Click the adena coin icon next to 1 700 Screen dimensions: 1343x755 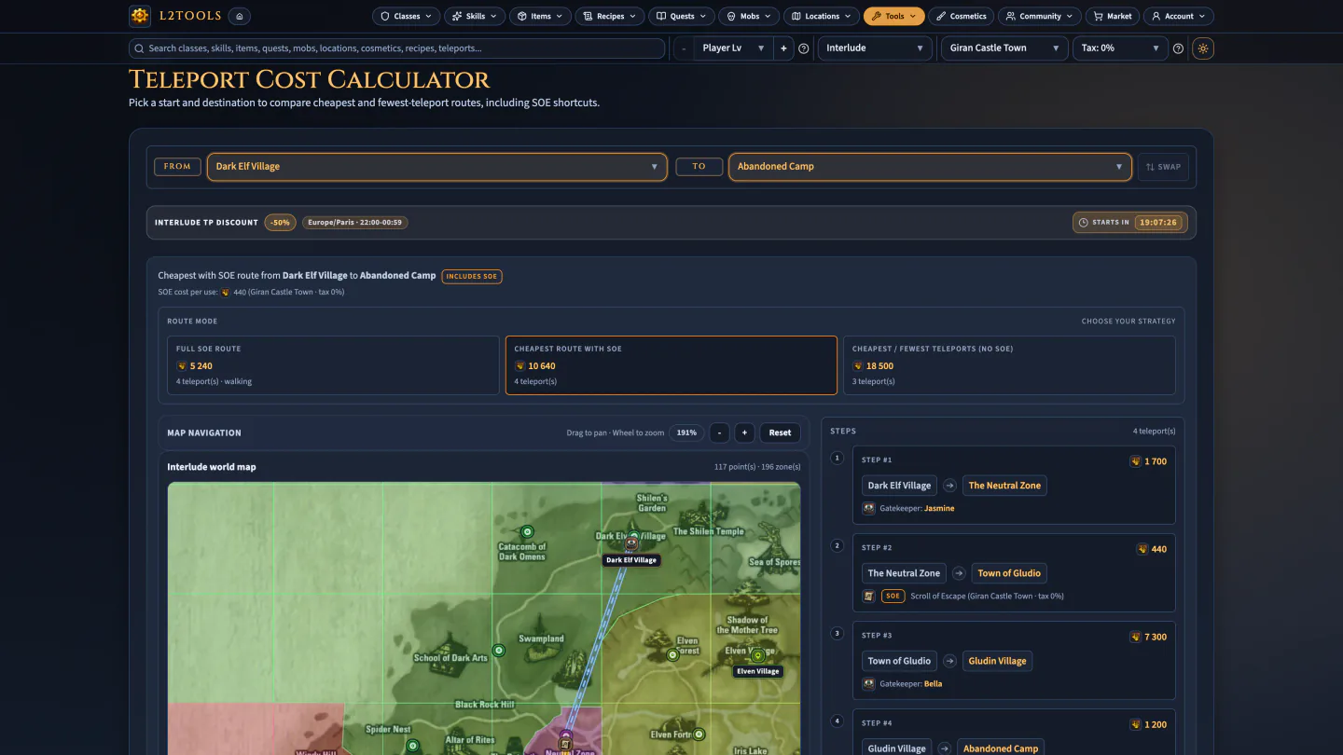tap(1135, 461)
